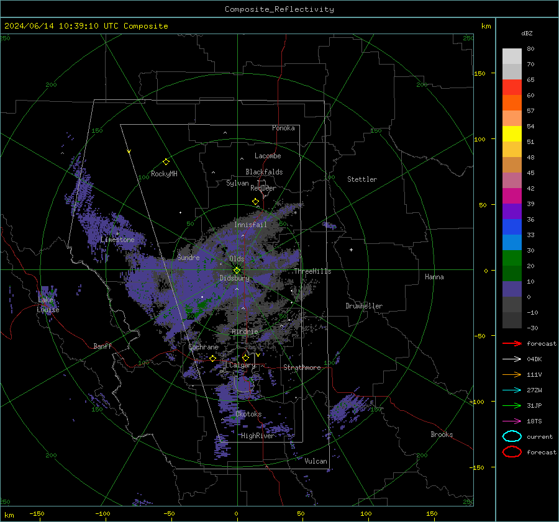Select the cyan 27ZW arrow legend icon
Screen dimensions: 559x522
[x=512, y=390]
